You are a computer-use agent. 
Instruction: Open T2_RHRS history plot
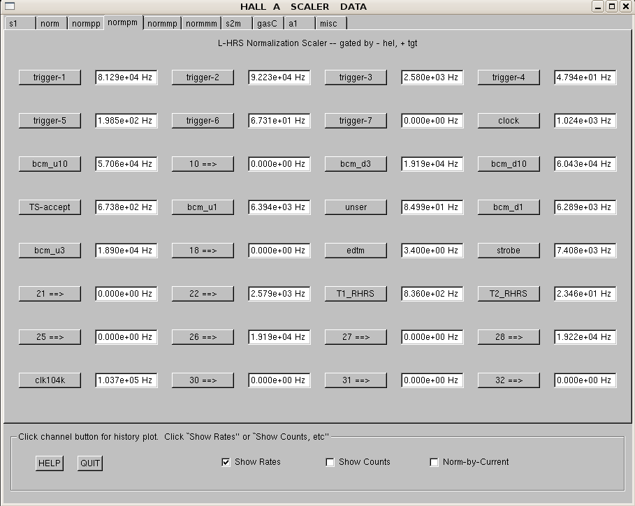pos(509,294)
